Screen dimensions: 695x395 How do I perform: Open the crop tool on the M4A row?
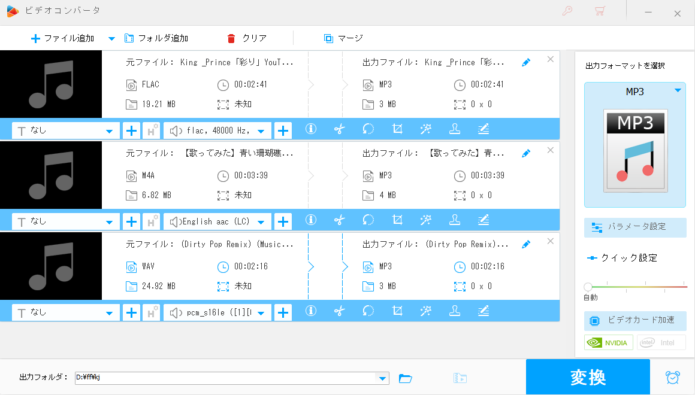397,220
